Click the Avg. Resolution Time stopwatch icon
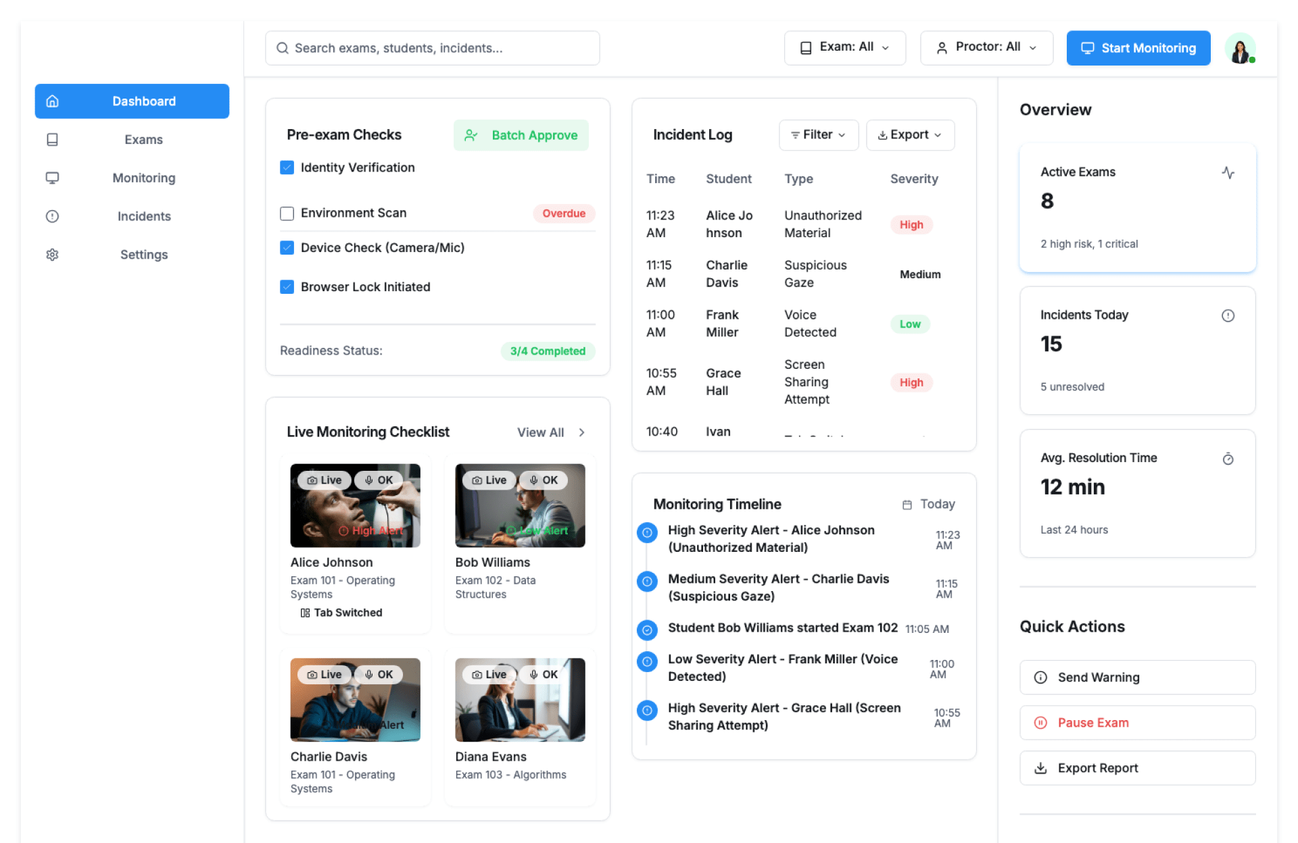 pos(1228,459)
